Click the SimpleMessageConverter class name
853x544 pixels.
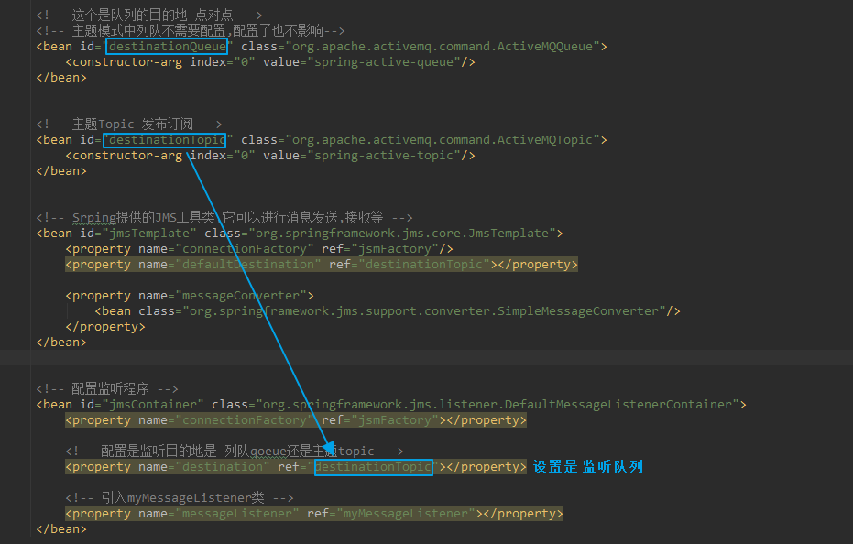click(x=424, y=311)
